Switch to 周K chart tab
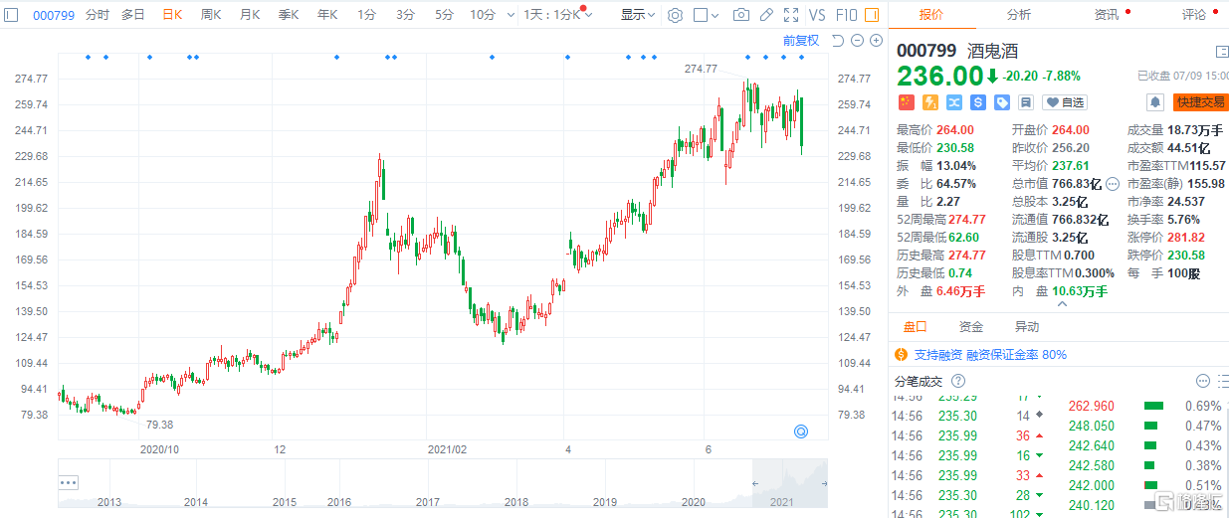 (211, 15)
